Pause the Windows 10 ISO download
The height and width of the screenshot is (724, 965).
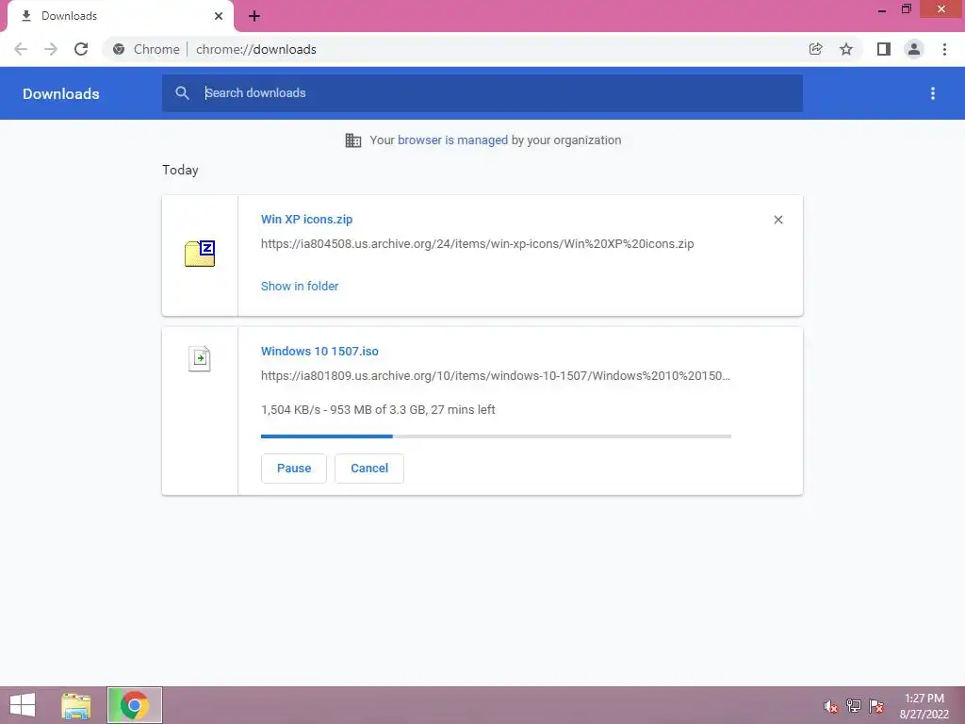point(294,469)
